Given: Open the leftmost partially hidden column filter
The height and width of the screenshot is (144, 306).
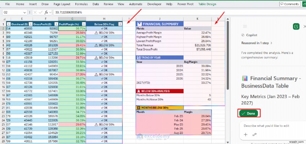Looking at the screenshot, I should [x=8, y=24].
